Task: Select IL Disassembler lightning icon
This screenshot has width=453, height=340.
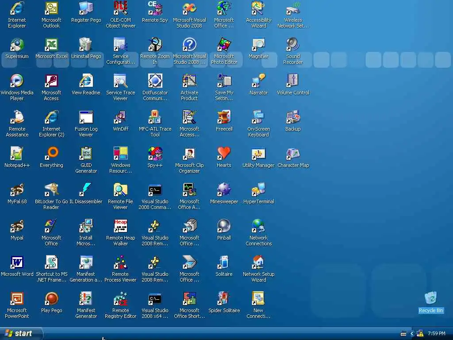Action: (x=86, y=190)
